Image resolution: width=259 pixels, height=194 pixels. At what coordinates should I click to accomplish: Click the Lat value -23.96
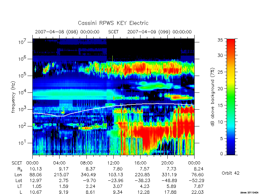pyautogui.click(x=116, y=180)
